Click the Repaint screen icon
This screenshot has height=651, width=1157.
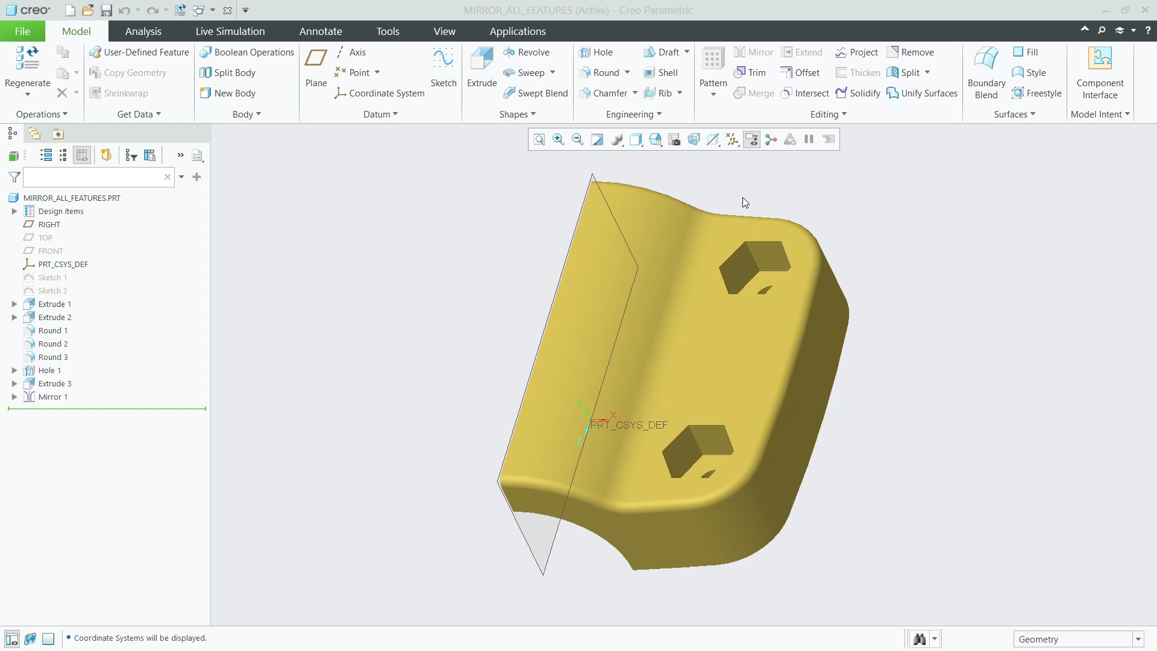597,140
